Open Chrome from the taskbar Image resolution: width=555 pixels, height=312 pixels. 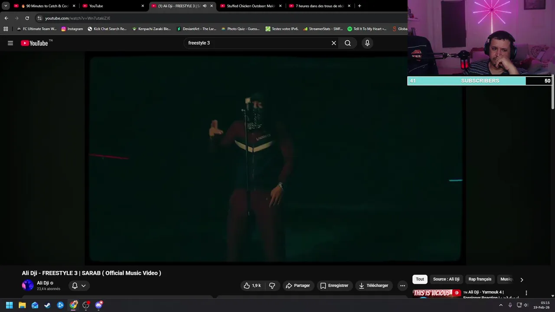pyautogui.click(x=73, y=305)
